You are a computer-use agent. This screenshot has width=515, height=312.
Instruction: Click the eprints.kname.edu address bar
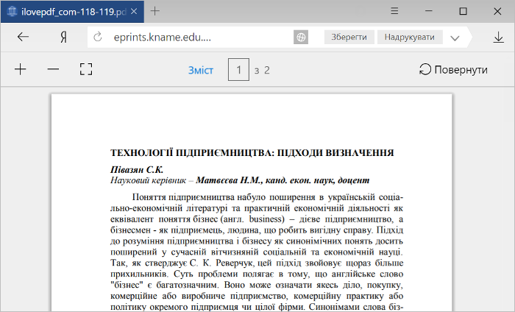coord(198,37)
